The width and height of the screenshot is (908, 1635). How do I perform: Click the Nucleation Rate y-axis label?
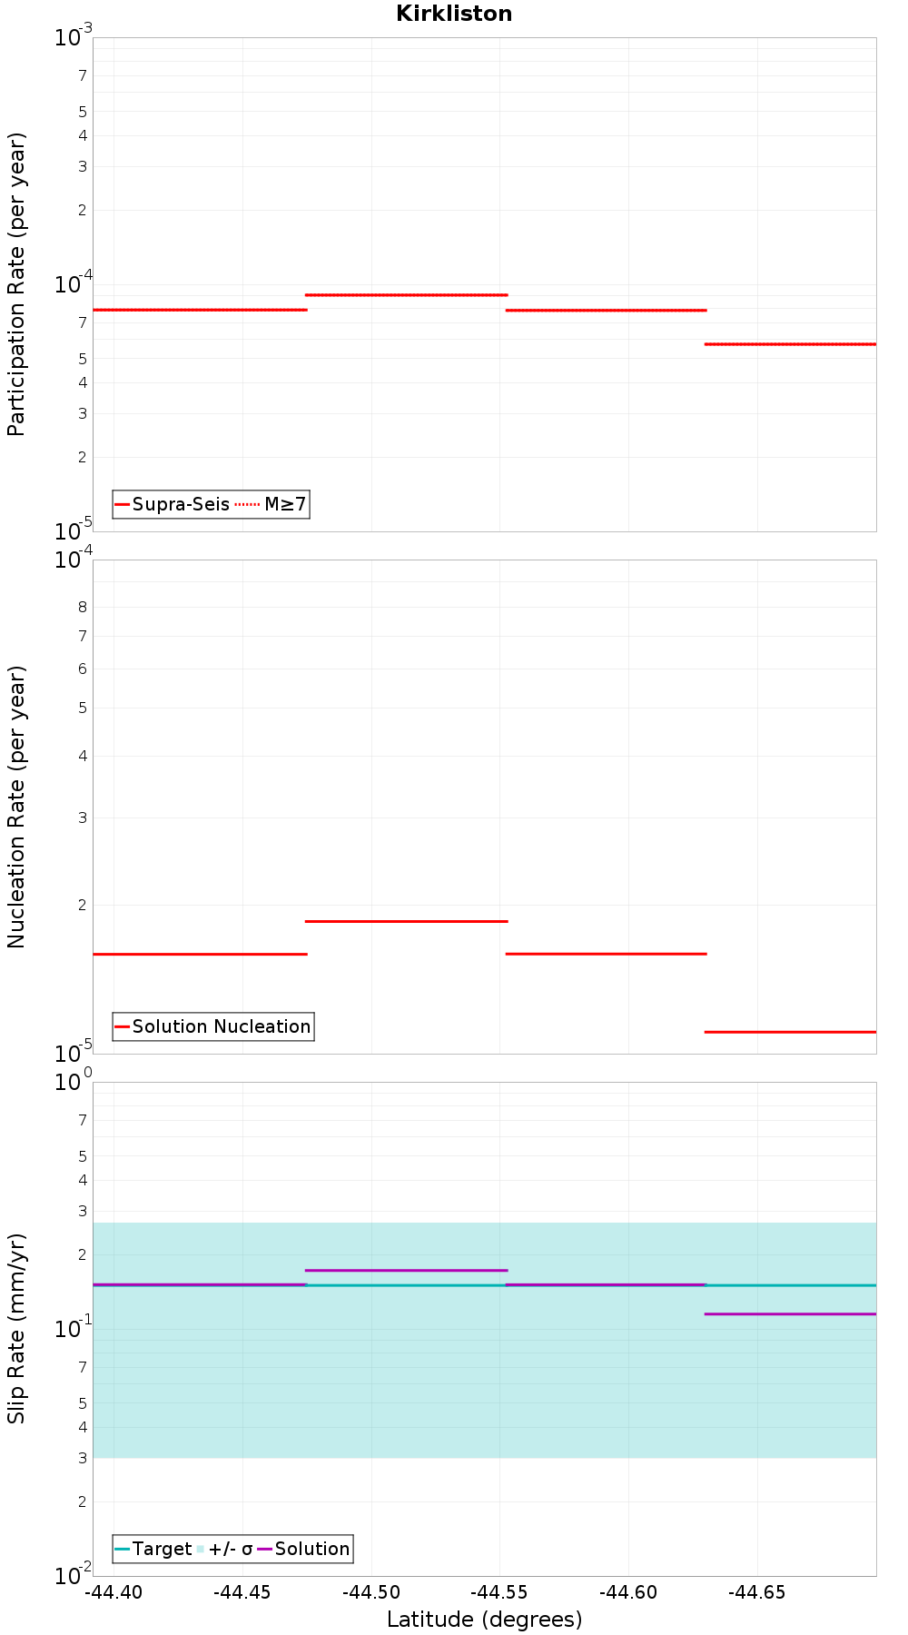pos(16,807)
